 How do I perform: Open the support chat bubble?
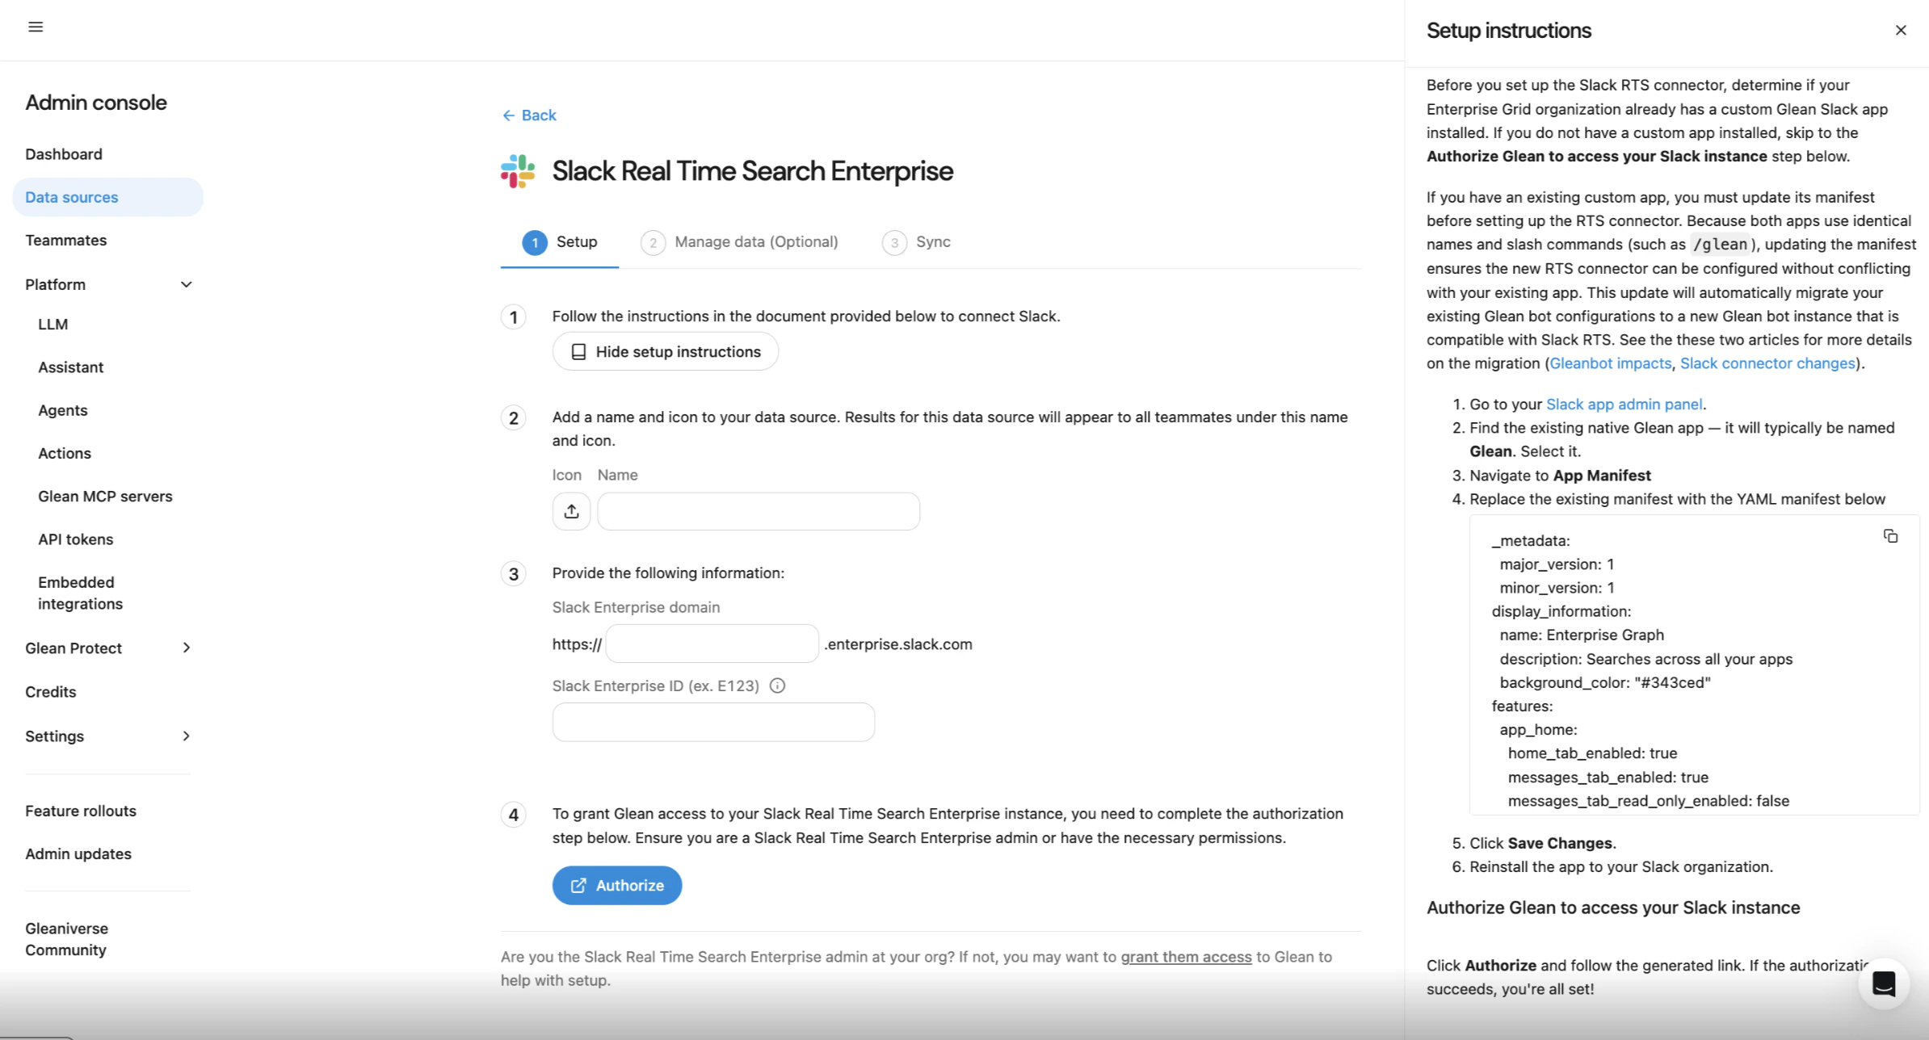[x=1884, y=983]
